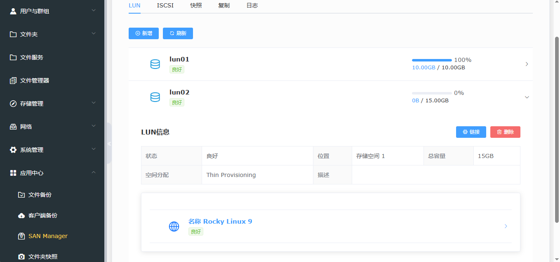Select the lun01 disk icon
560x262 pixels.
(155, 64)
